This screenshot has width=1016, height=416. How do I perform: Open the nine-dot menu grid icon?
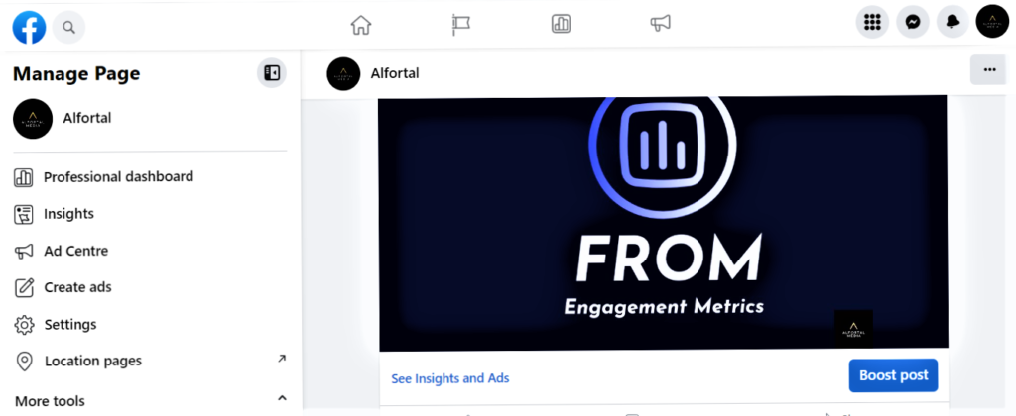click(872, 22)
